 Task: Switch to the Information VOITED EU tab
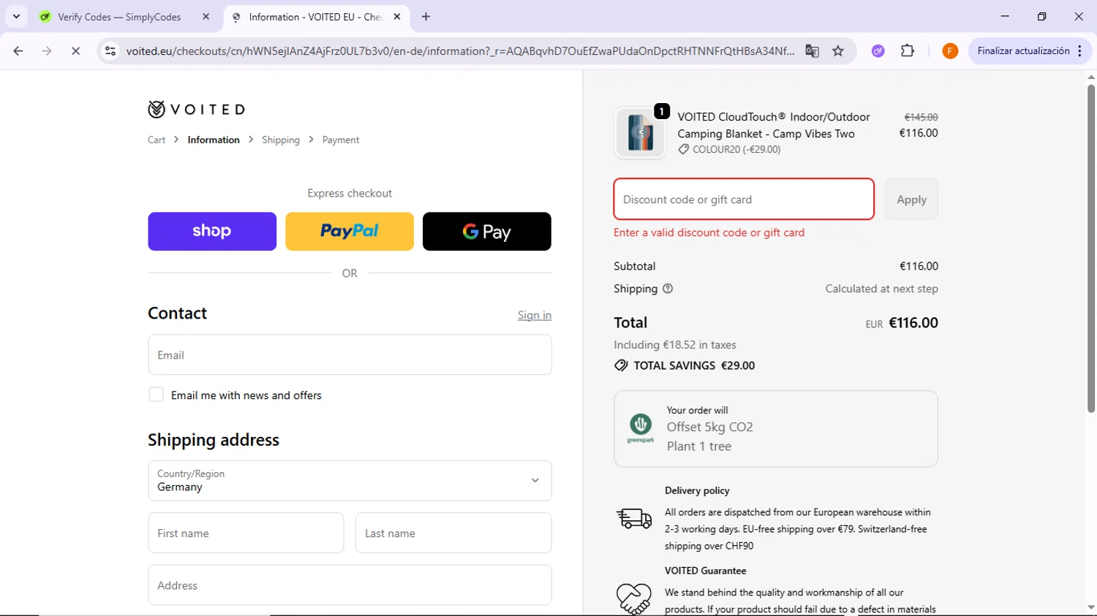[x=314, y=16]
